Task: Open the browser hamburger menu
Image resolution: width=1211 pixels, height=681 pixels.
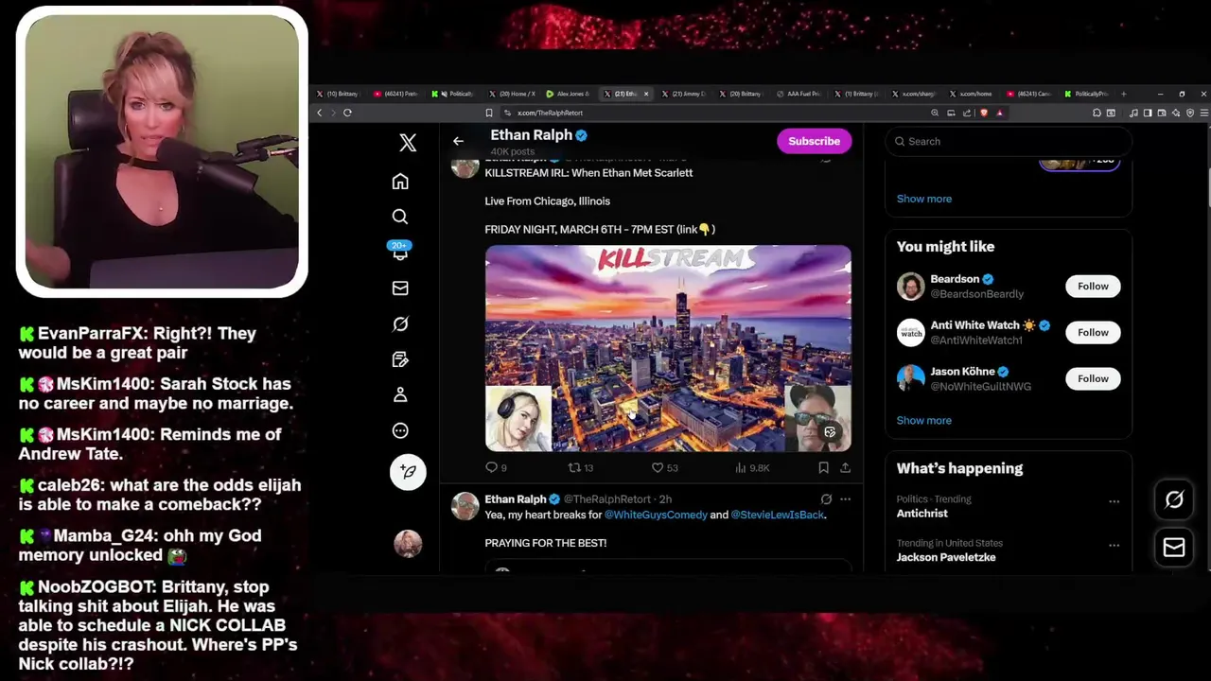Action: [1203, 113]
